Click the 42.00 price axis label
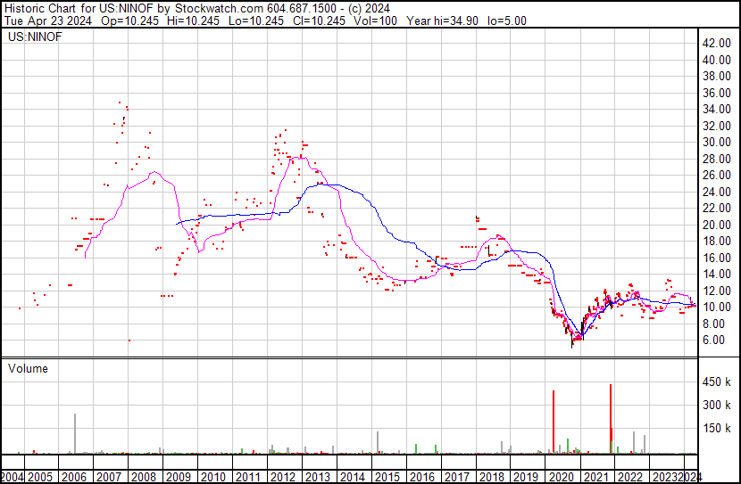This screenshot has width=741, height=484. [716, 43]
